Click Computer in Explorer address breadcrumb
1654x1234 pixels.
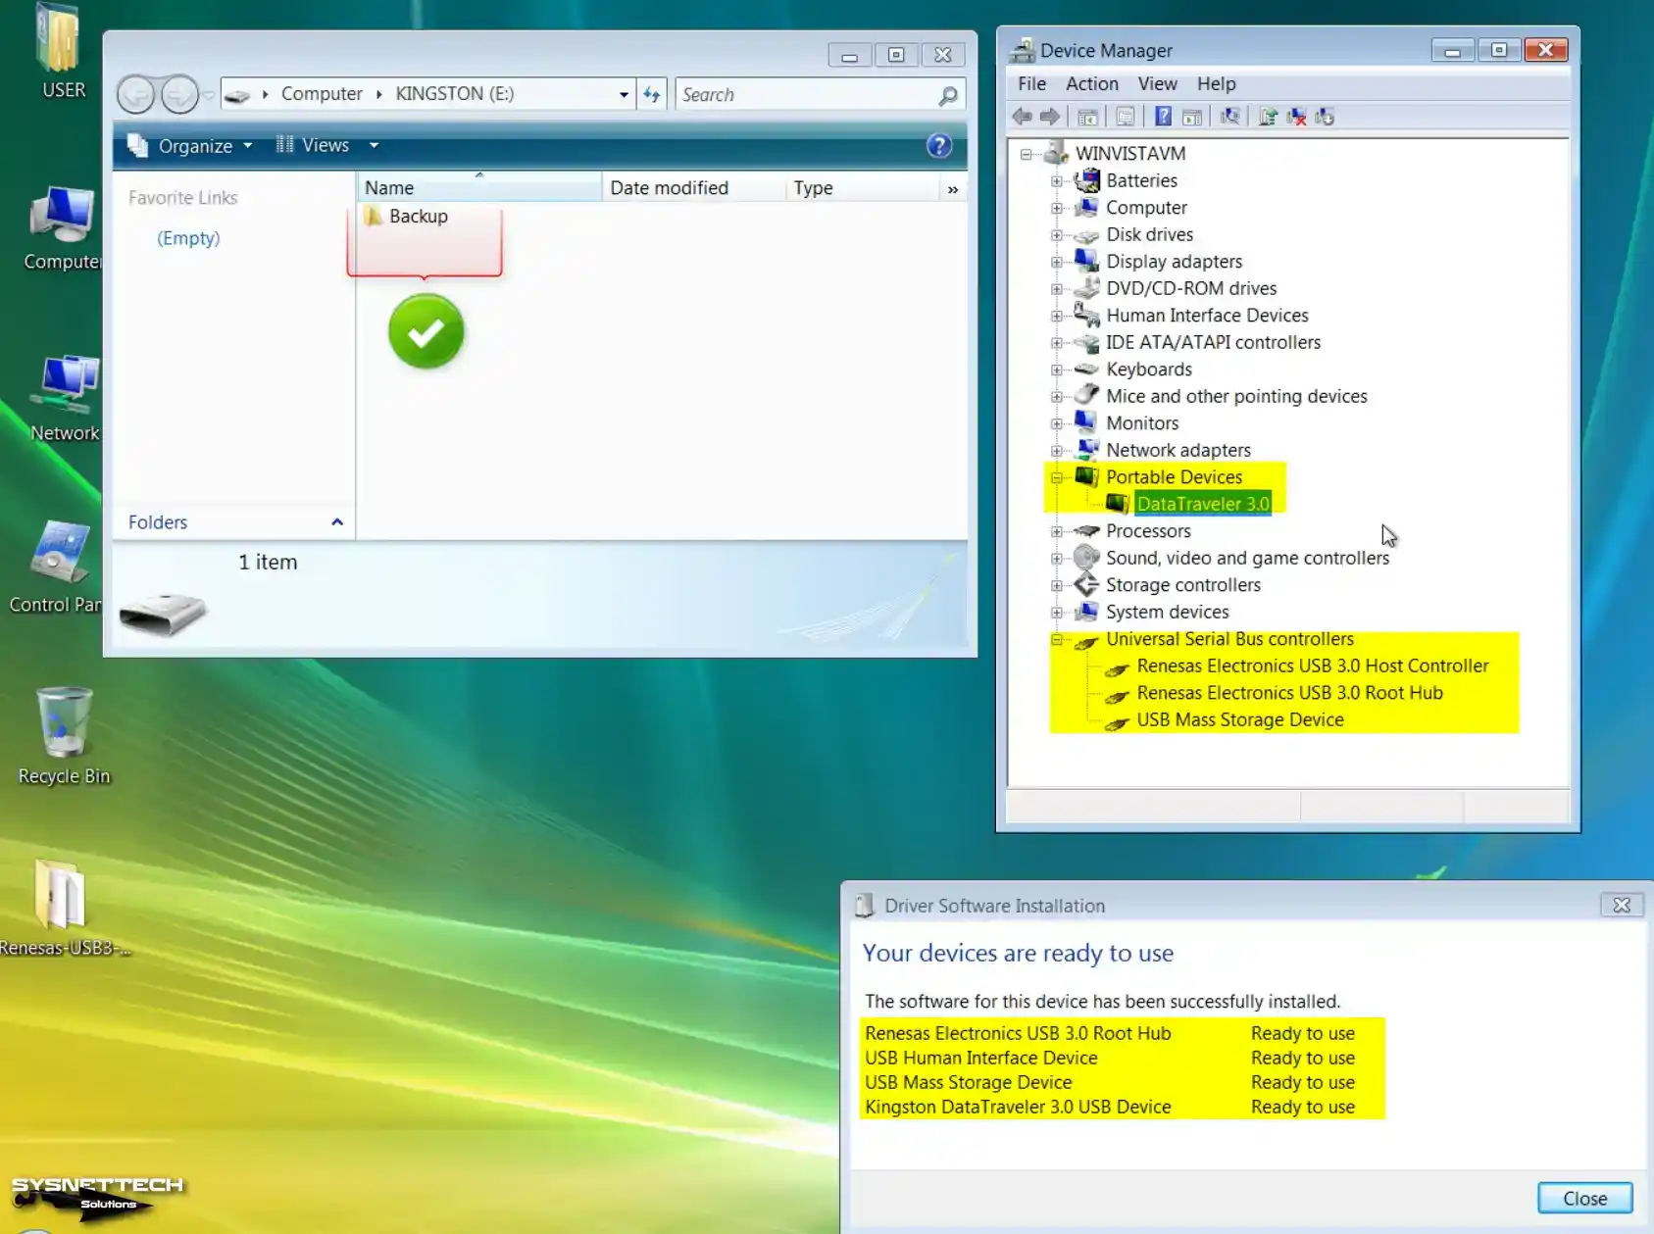click(x=322, y=93)
